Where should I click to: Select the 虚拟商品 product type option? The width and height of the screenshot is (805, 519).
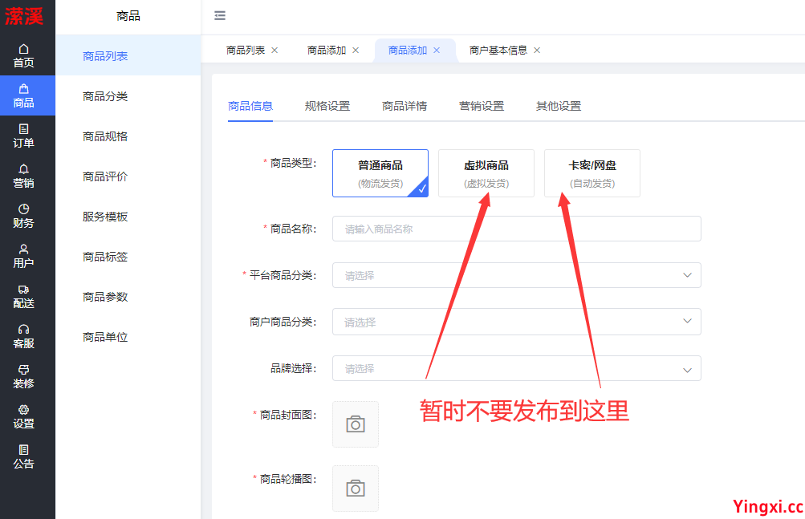486,172
